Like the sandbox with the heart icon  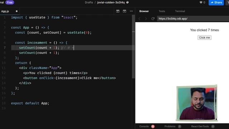click(201, 3)
